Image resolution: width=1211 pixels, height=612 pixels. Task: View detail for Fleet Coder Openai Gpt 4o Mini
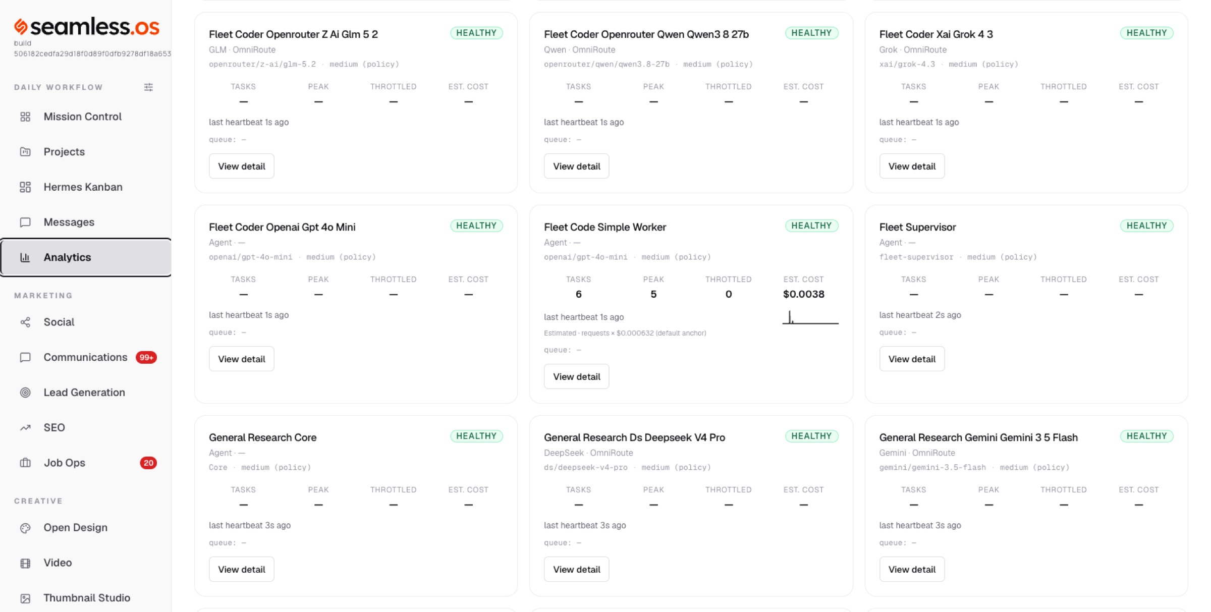(242, 359)
